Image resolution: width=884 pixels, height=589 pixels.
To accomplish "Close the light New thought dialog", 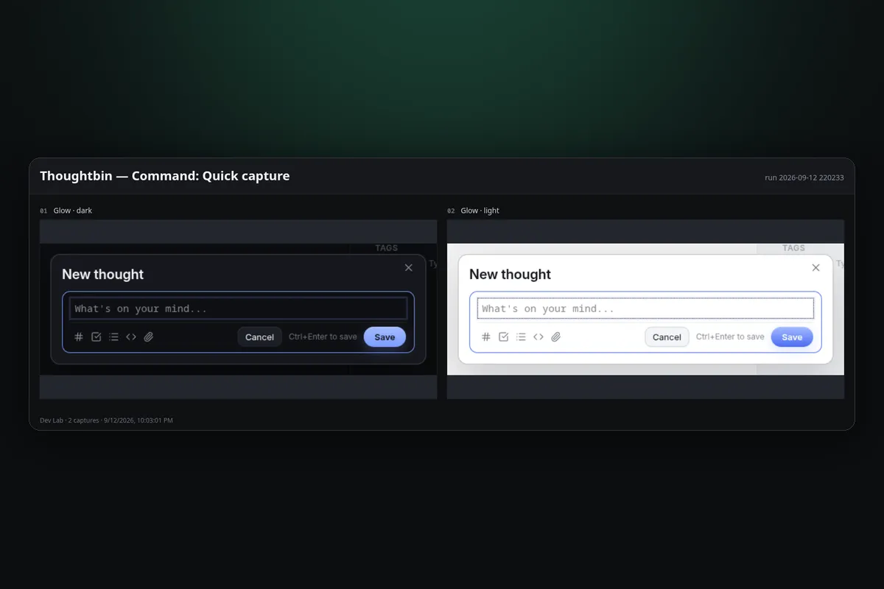I will pos(815,267).
